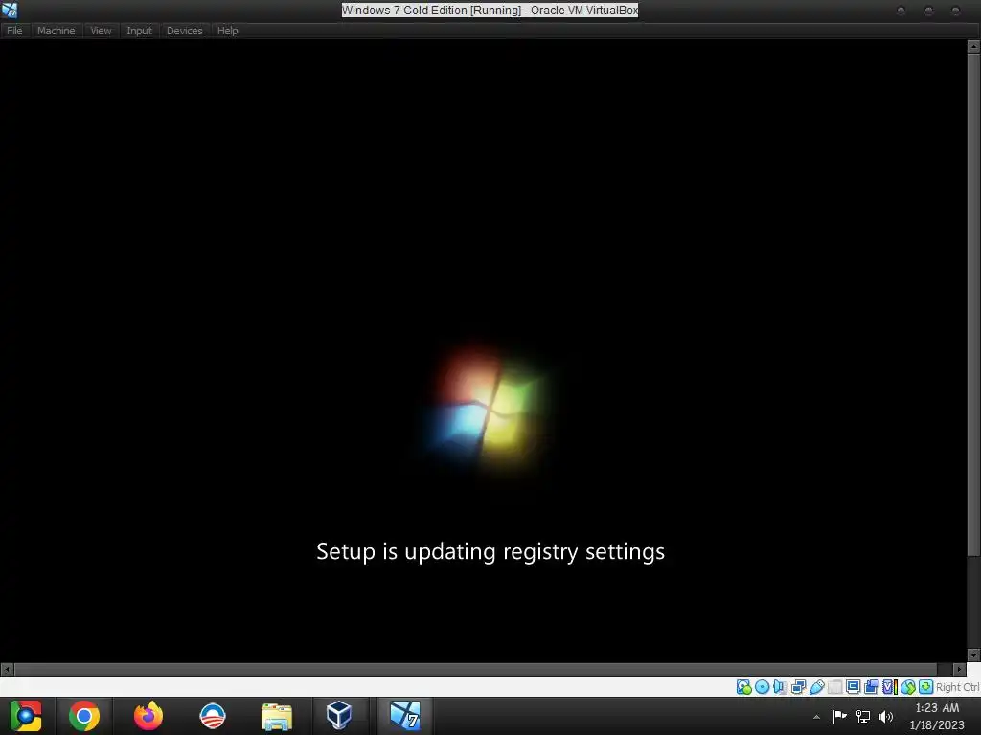Viewport: 981px width, 735px height.
Task: Click the Windows start button on taskbar
Action: click(x=26, y=716)
